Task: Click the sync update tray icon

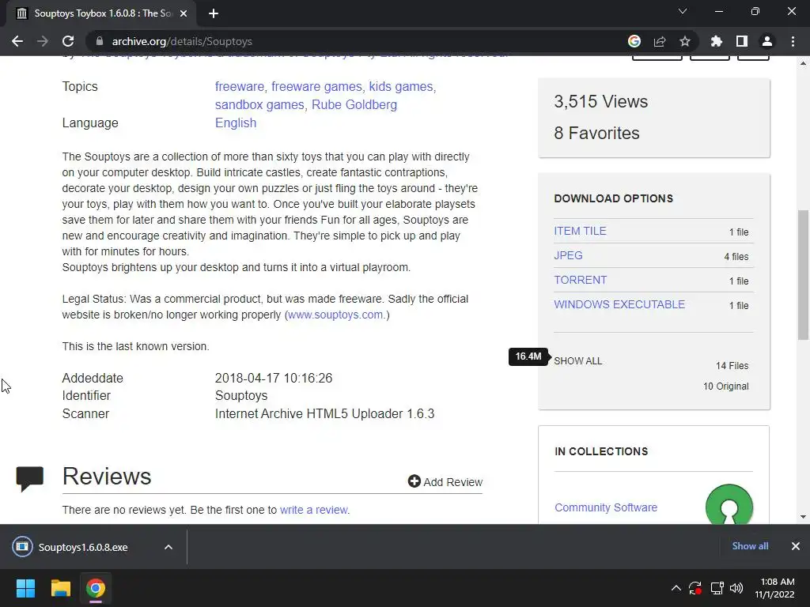Action: [695, 588]
